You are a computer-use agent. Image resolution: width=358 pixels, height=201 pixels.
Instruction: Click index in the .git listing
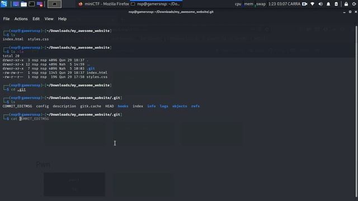click(138, 106)
